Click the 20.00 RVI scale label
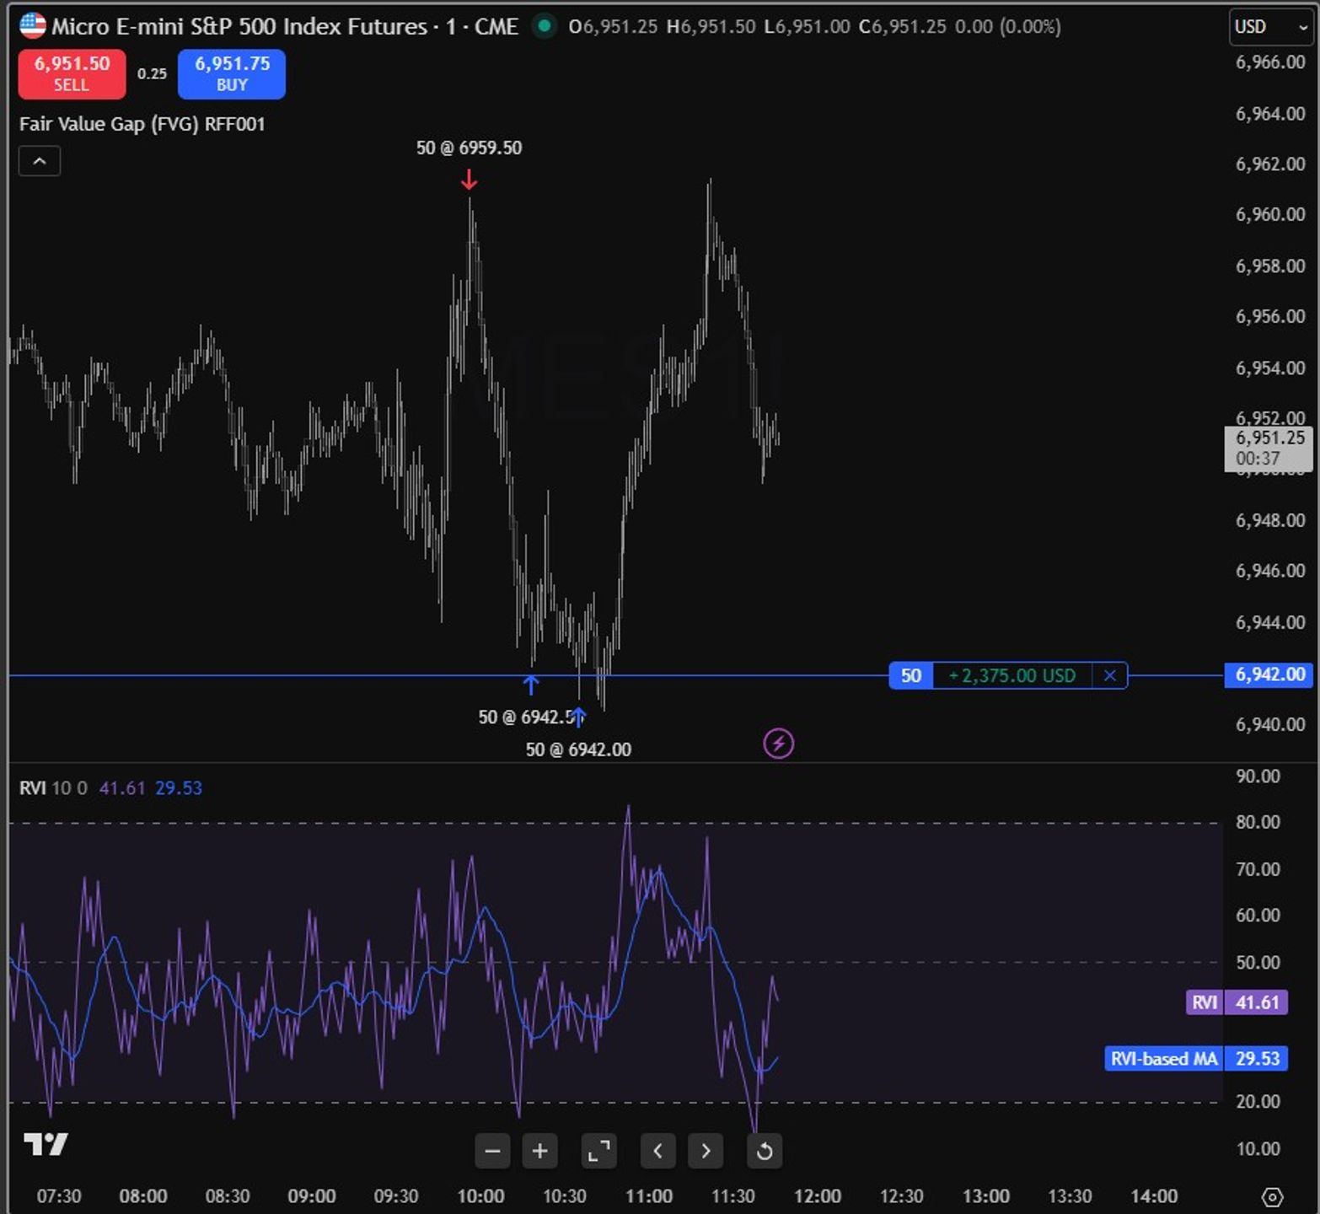 pos(1258,1102)
